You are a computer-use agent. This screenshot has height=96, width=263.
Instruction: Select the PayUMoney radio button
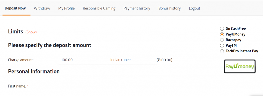(x=222, y=34)
